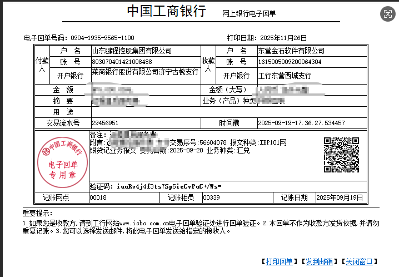Click the timestamp 2025-09-19-17.36.27.534457
Image resolution: width=399 pixels, height=277 pixels.
[x=301, y=123]
